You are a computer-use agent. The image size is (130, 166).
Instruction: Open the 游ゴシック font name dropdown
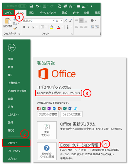click(x=53, y=21)
